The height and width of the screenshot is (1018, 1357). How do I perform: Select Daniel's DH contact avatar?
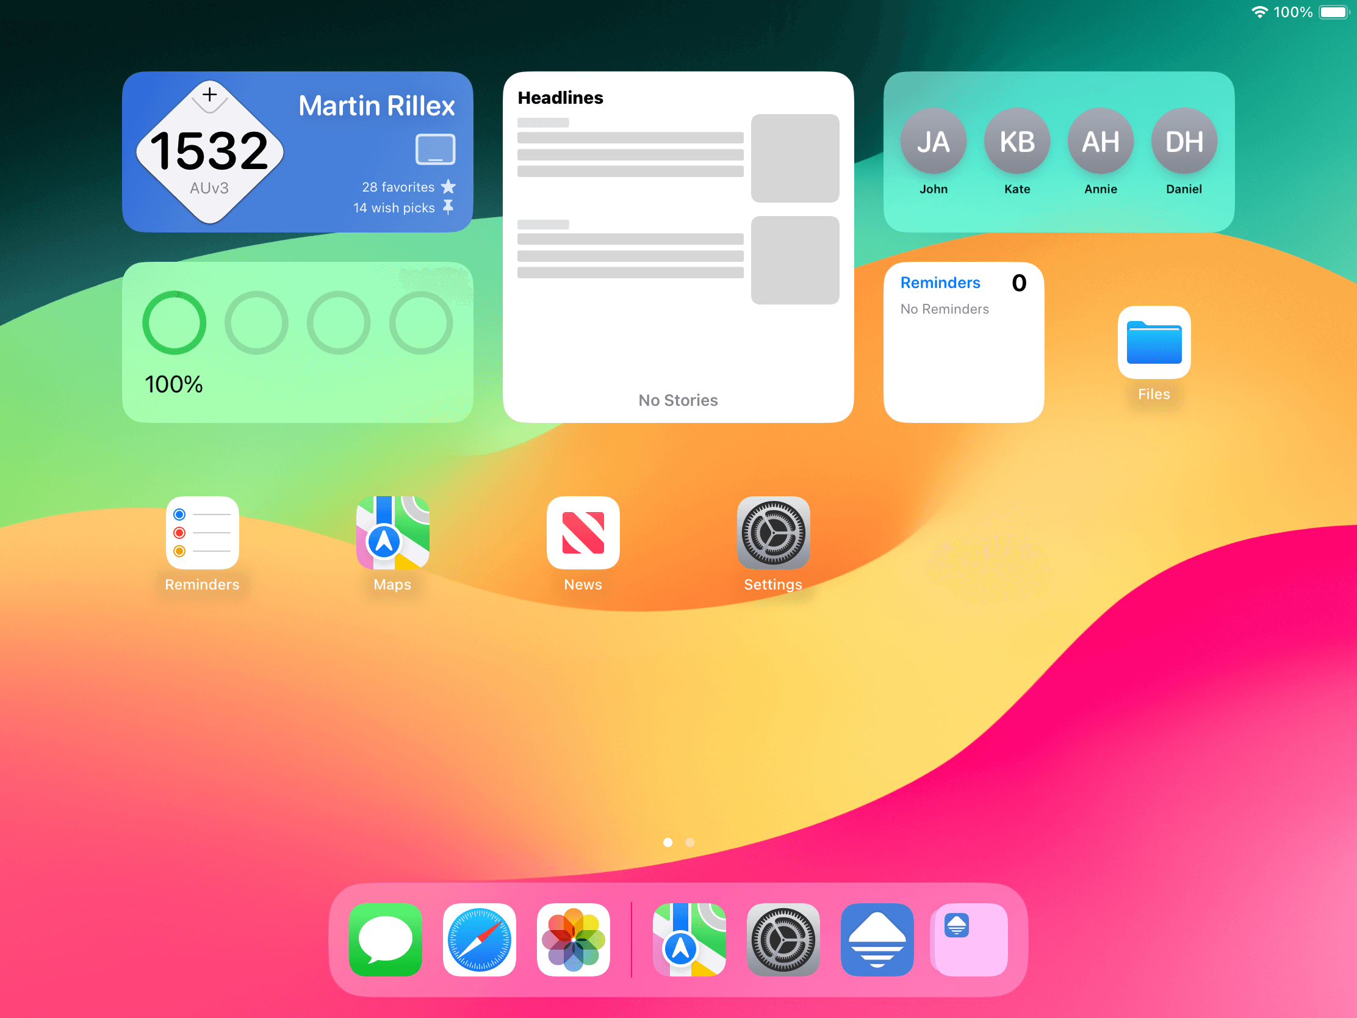click(x=1183, y=141)
